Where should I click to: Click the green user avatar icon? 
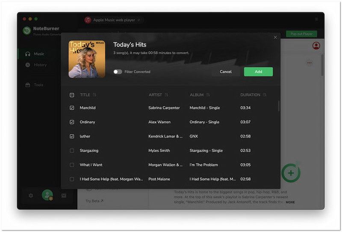[47, 195]
